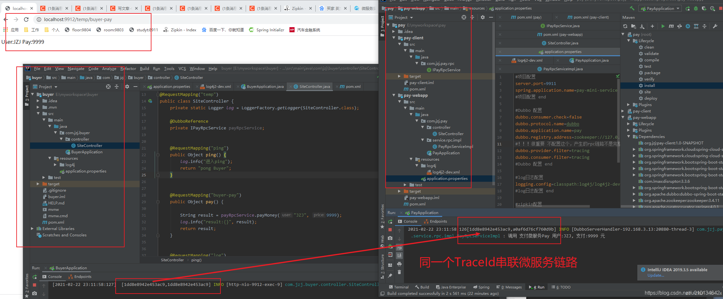Toggle Maven offline mode
The image size is (723, 299).
(x=680, y=26)
